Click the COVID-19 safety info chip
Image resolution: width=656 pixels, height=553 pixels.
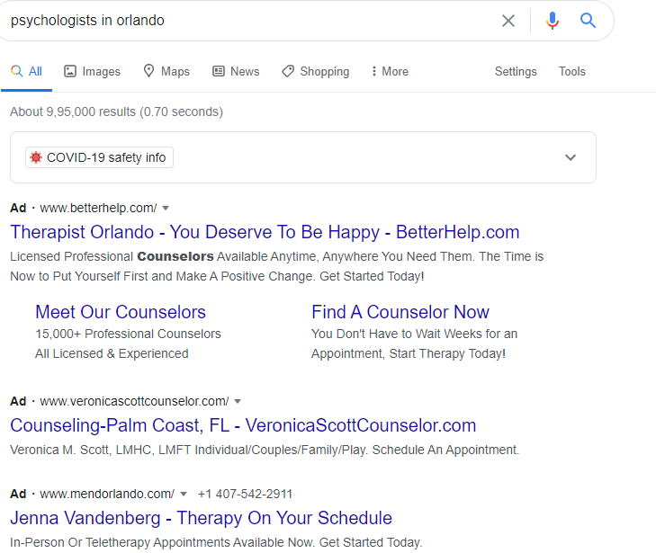pyautogui.click(x=99, y=157)
